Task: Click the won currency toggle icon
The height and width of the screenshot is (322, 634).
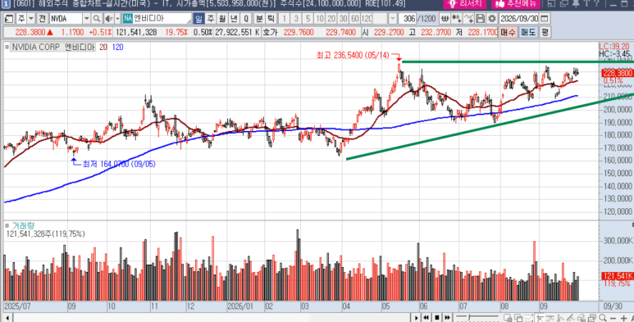Action: point(445,19)
